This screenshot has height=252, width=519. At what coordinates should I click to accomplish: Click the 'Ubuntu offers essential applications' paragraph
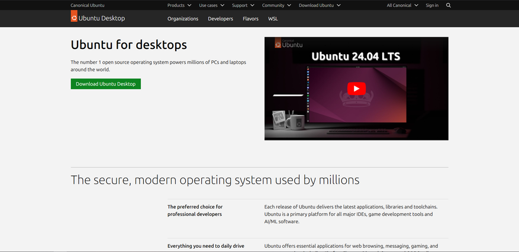point(351,247)
